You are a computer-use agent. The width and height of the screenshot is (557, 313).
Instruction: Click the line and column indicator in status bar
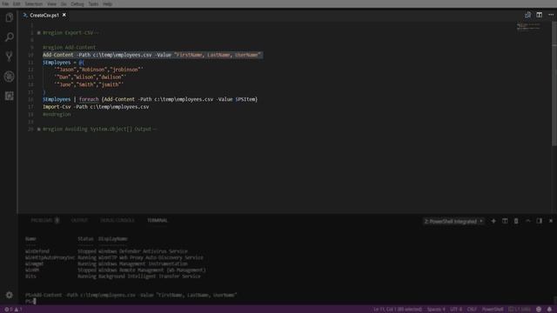click(x=398, y=310)
